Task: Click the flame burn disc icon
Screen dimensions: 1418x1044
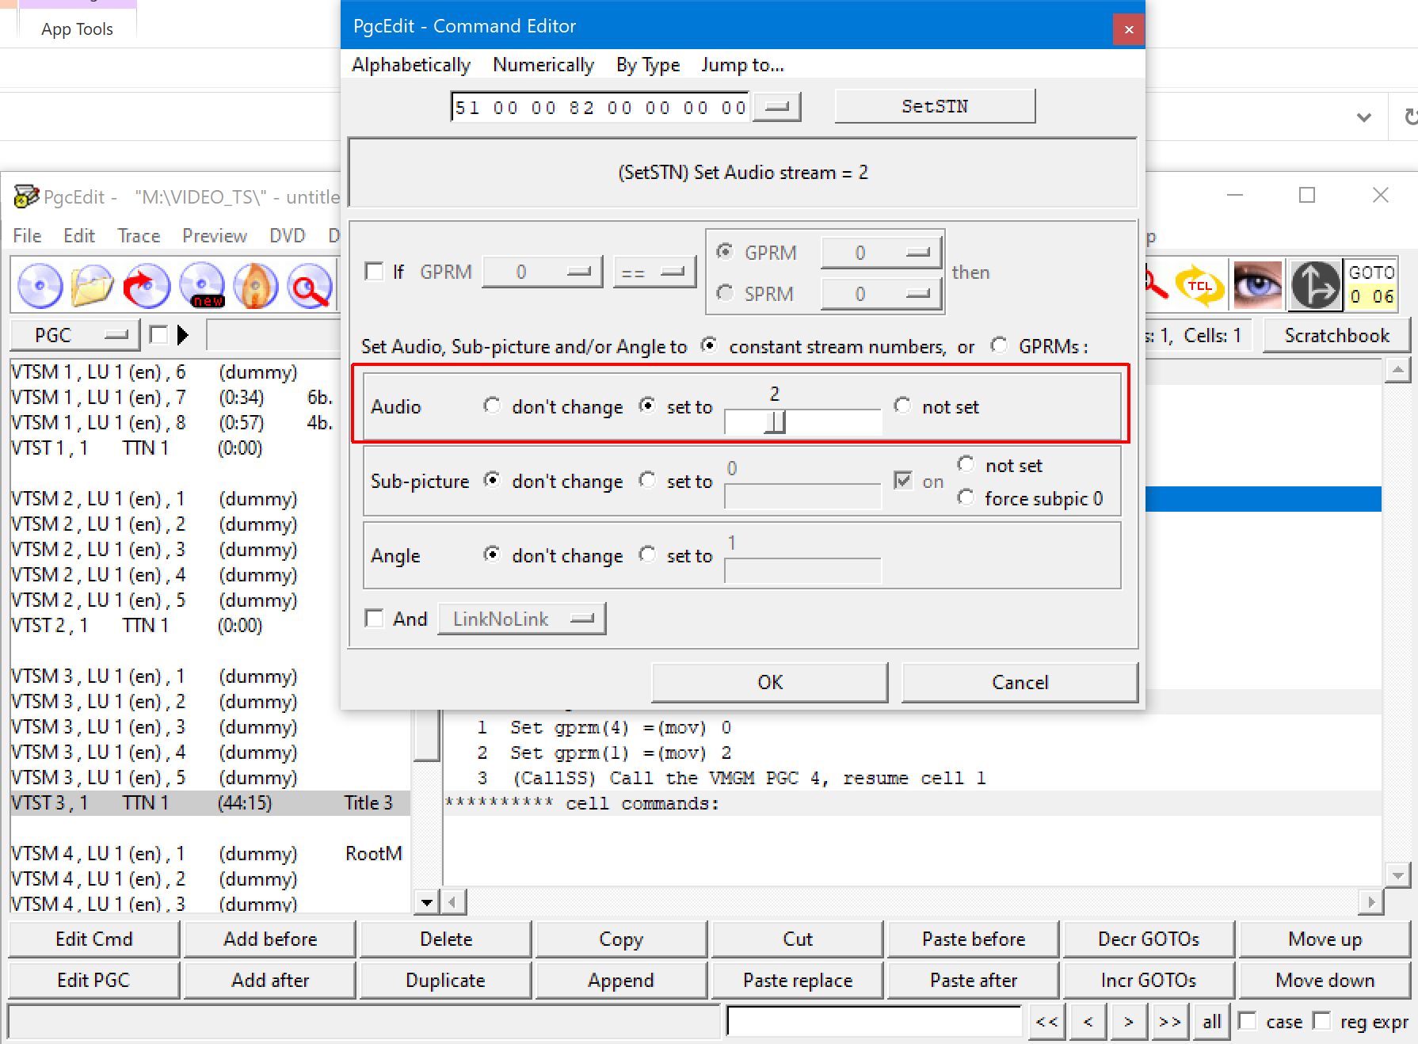Action: pos(255,286)
